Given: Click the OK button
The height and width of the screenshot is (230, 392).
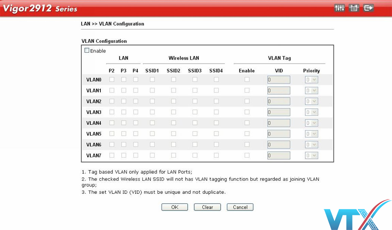Looking at the screenshot, I should click(x=175, y=207).
